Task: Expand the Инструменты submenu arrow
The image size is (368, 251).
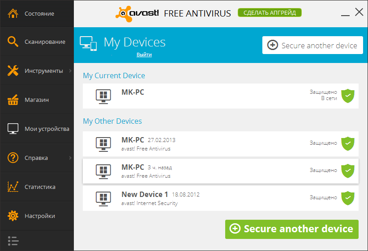Action: pyautogui.click(x=70, y=71)
